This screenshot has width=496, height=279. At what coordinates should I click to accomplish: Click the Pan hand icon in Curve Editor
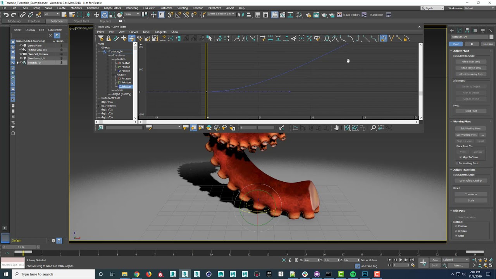[x=336, y=127]
